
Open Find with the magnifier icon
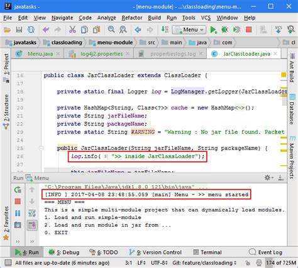pyautogui.click(x=111, y=29)
